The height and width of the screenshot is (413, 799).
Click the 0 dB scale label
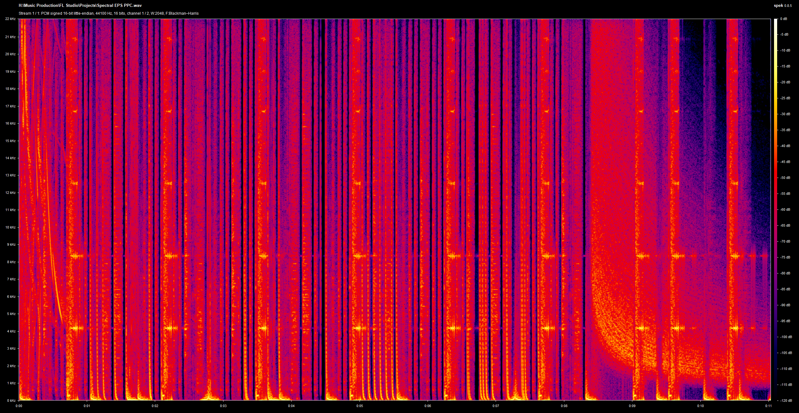point(783,19)
